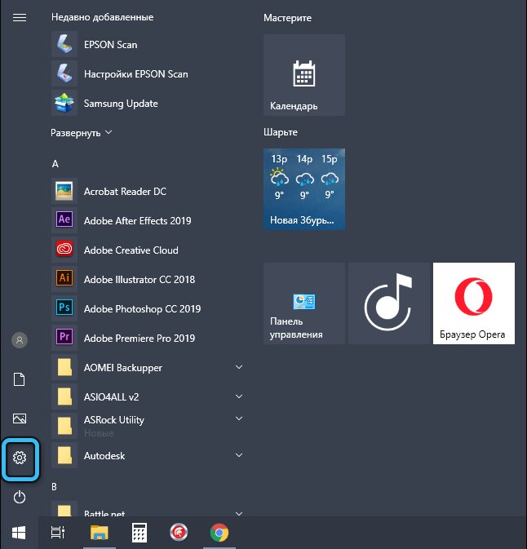Open the Documents icon in the Start sidebar
Image resolution: width=527 pixels, height=549 pixels.
pos(20,379)
